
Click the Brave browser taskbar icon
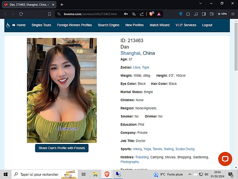(x=107, y=174)
